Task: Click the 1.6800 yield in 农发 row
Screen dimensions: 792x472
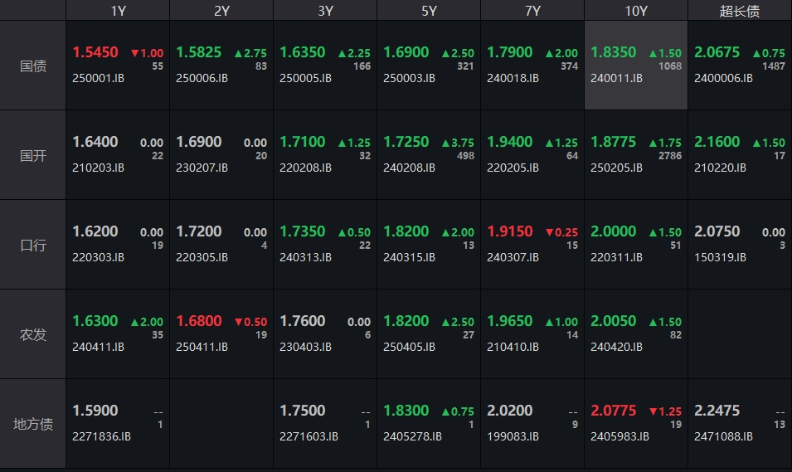Action: [199, 321]
